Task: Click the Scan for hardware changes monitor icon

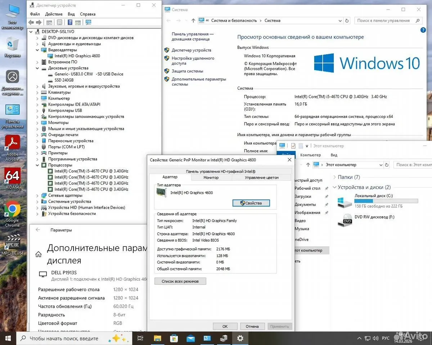Action: point(88,22)
